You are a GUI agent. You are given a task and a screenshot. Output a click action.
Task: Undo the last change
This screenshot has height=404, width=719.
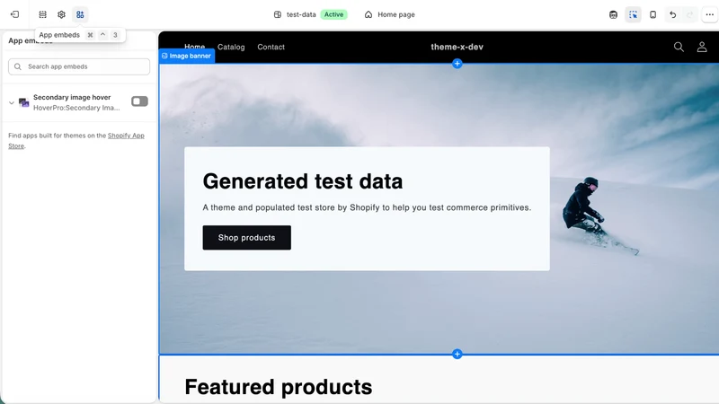pos(672,14)
